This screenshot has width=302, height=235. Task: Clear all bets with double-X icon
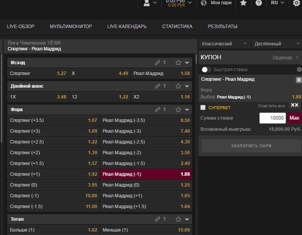tap(295, 105)
